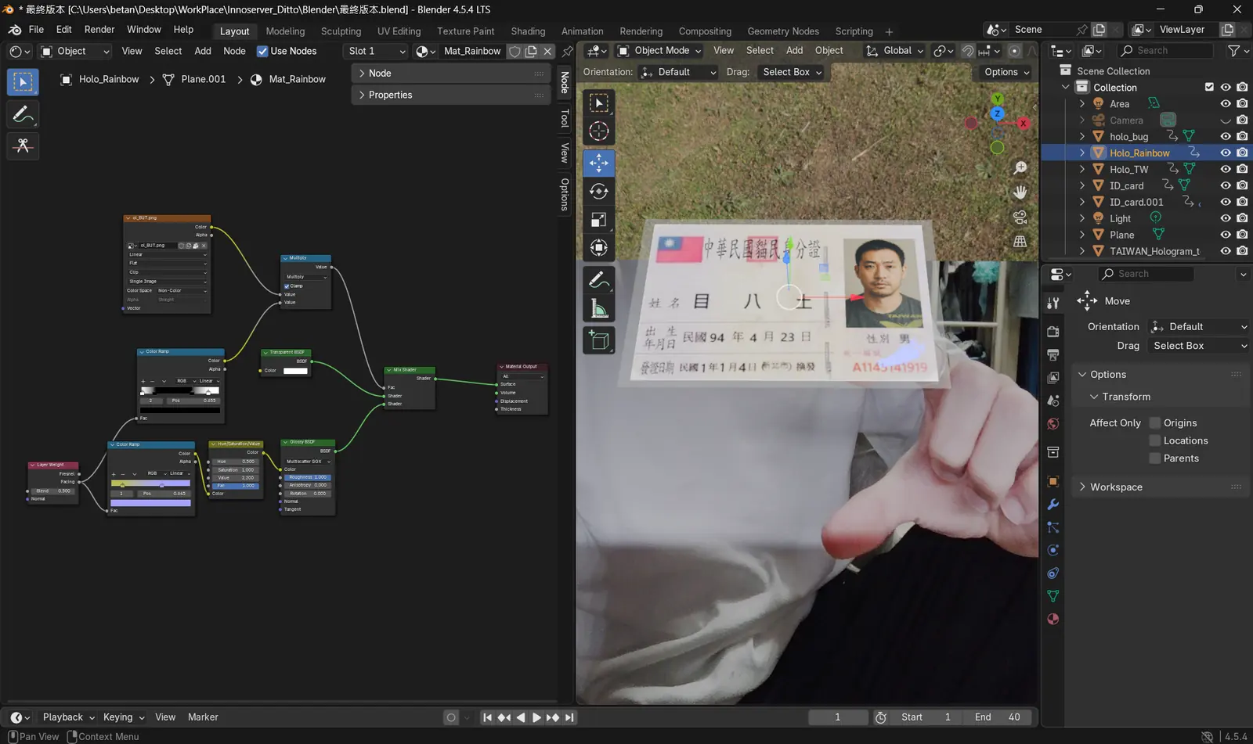Open the Playback popover in the timeline

[x=68, y=717]
